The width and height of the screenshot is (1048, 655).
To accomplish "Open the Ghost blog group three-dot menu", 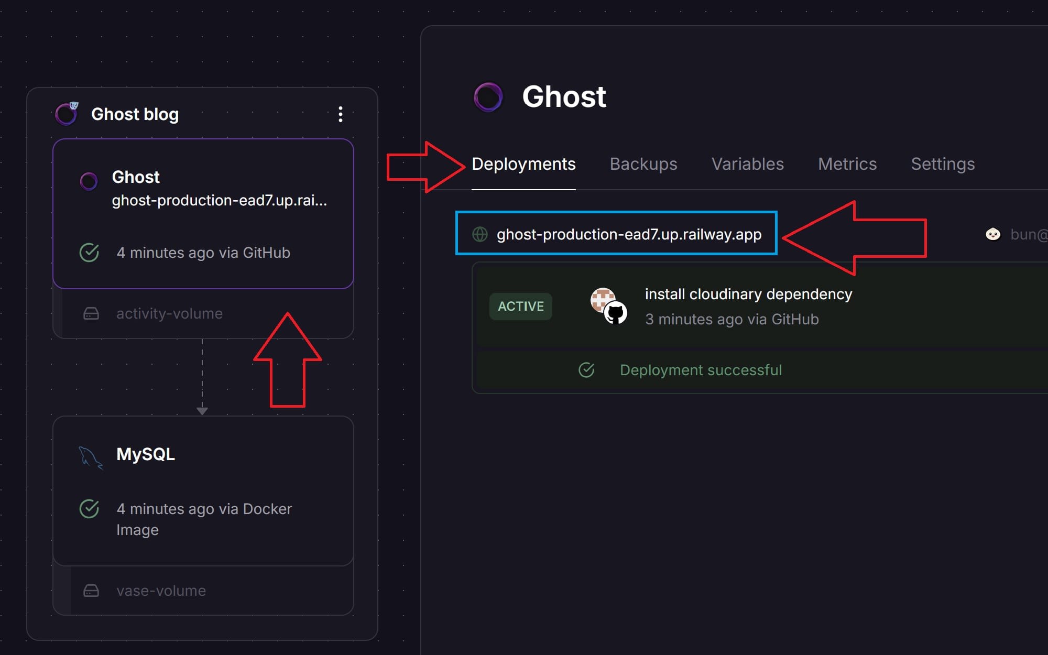I will [341, 114].
